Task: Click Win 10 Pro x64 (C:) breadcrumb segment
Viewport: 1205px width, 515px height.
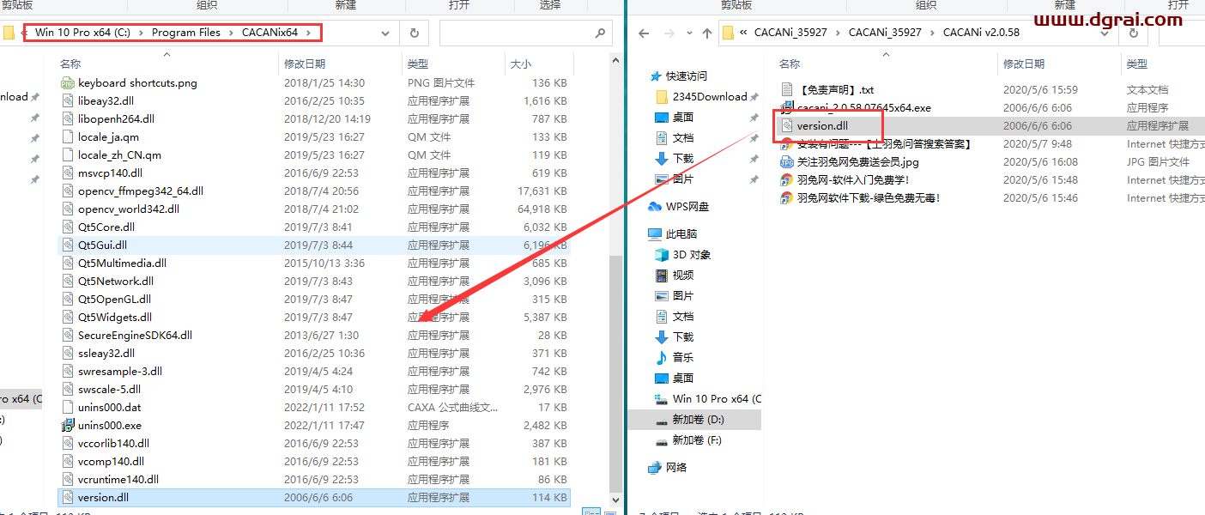Action: coord(84,33)
